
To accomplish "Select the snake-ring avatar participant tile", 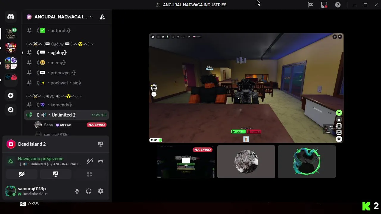I will pyautogui.click(x=307, y=162).
